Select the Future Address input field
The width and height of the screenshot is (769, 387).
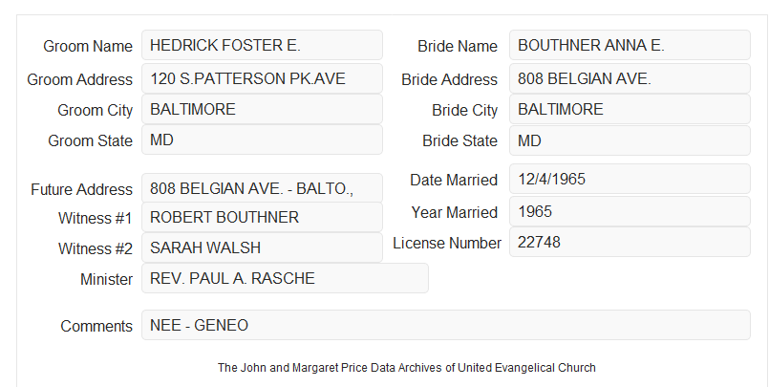coord(262,188)
